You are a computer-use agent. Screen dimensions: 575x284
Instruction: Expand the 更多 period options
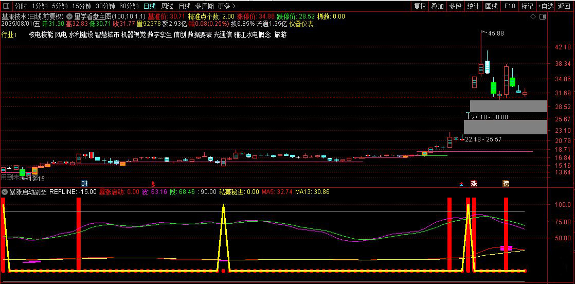[x=226, y=6]
